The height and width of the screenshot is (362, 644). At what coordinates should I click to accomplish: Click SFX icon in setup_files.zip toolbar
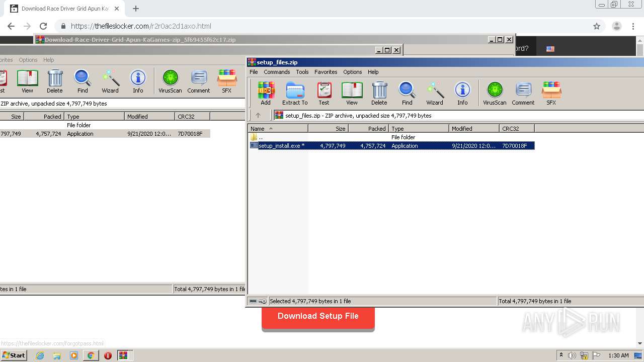(551, 94)
